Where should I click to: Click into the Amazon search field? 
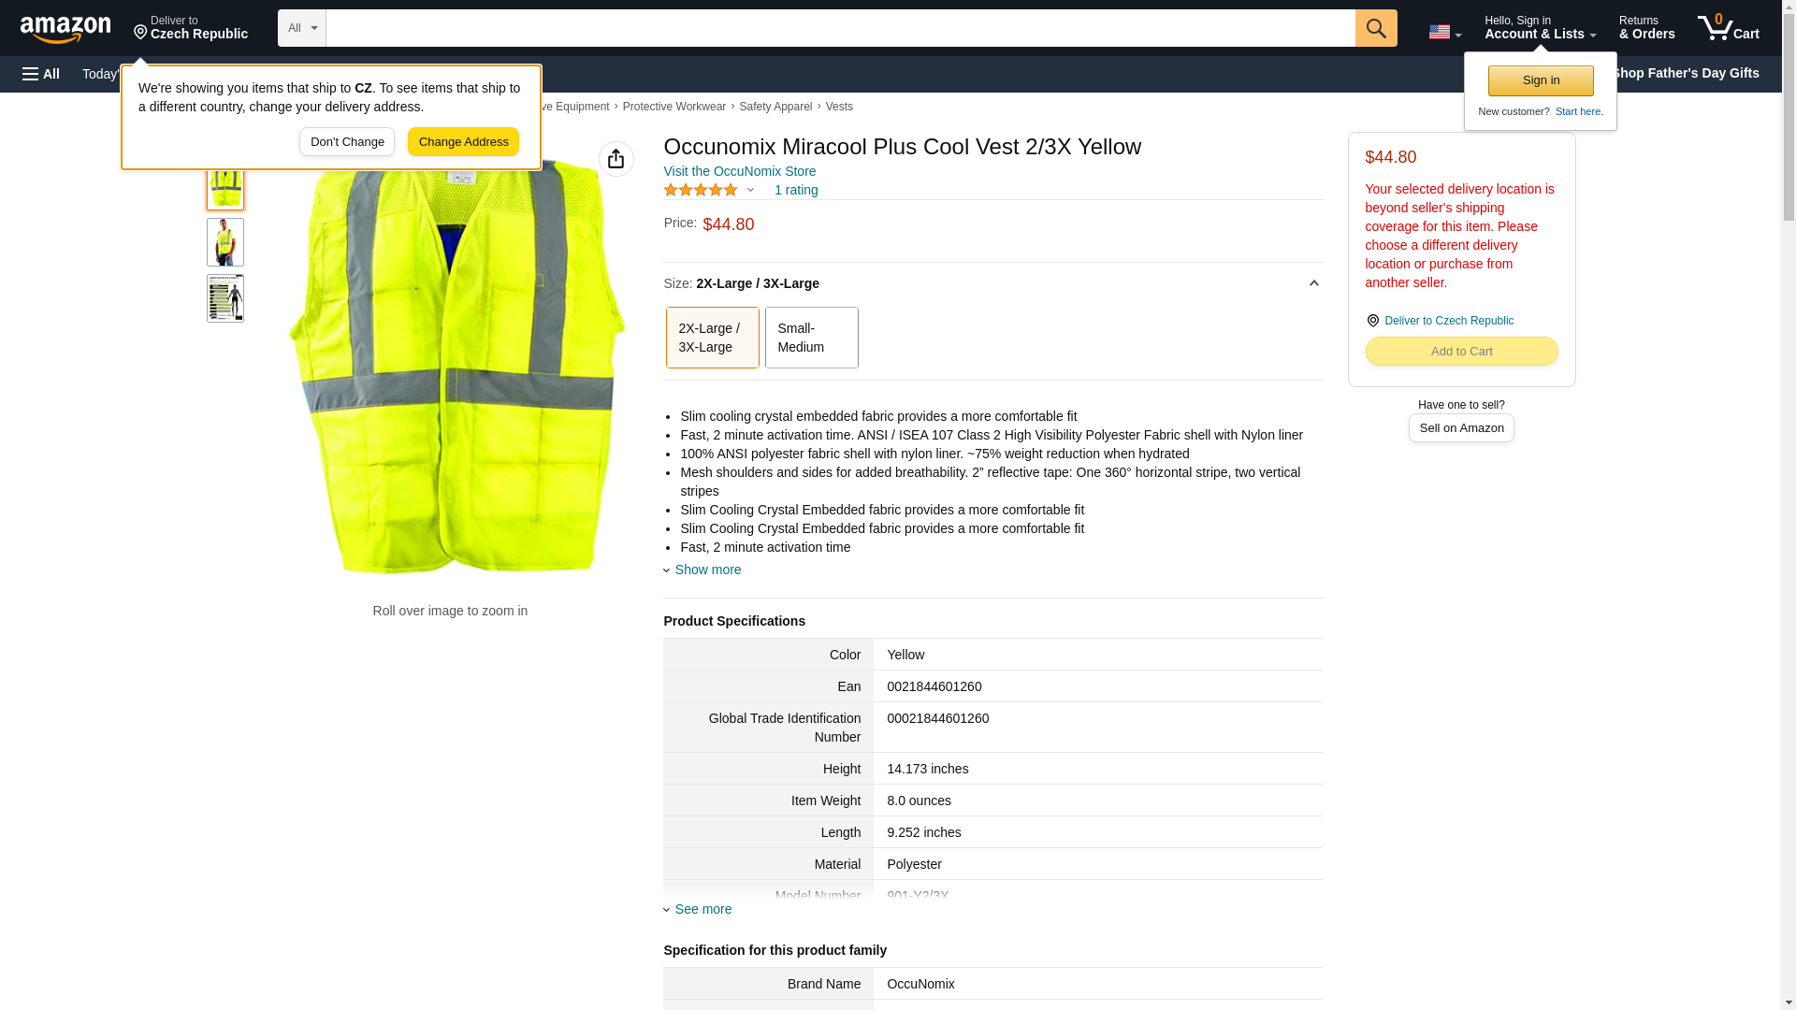click(839, 28)
